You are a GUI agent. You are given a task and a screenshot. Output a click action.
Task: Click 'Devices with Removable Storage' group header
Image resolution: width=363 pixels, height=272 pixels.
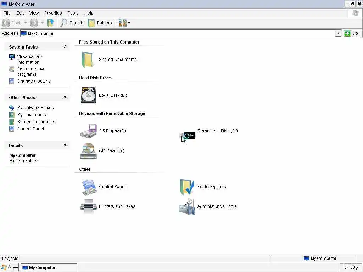[x=112, y=114]
